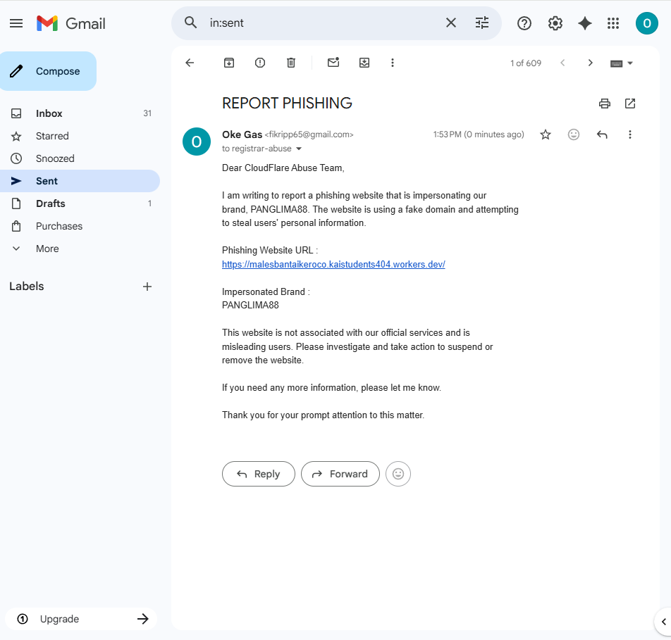This screenshot has height=640, width=671.
Task: Click the Forward button
Action: tap(340, 474)
